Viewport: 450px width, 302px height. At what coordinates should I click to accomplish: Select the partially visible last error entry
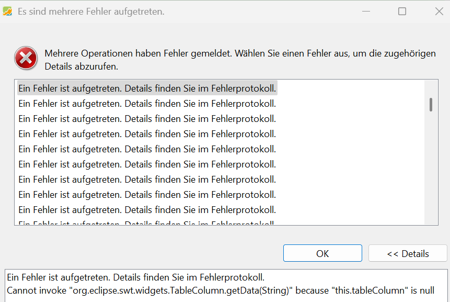(147, 222)
